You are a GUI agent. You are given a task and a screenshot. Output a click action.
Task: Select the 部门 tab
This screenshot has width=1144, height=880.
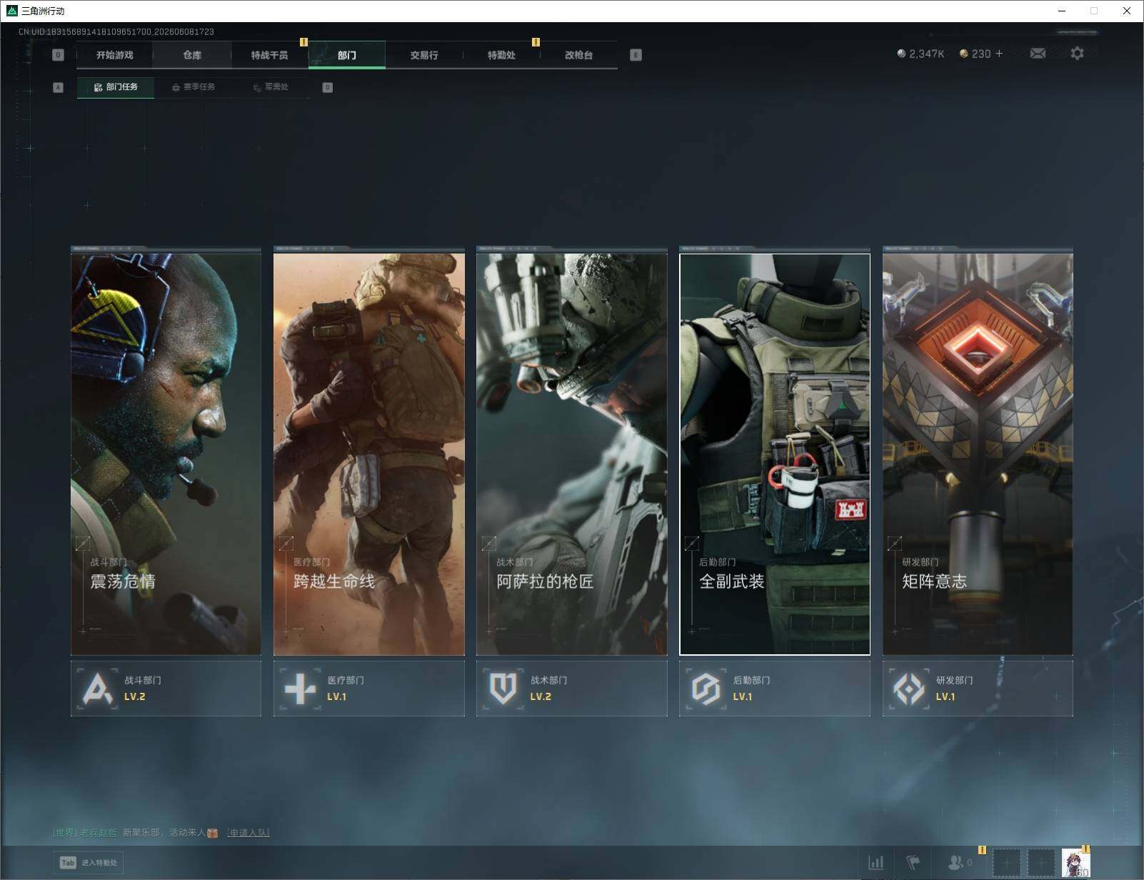coord(347,55)
